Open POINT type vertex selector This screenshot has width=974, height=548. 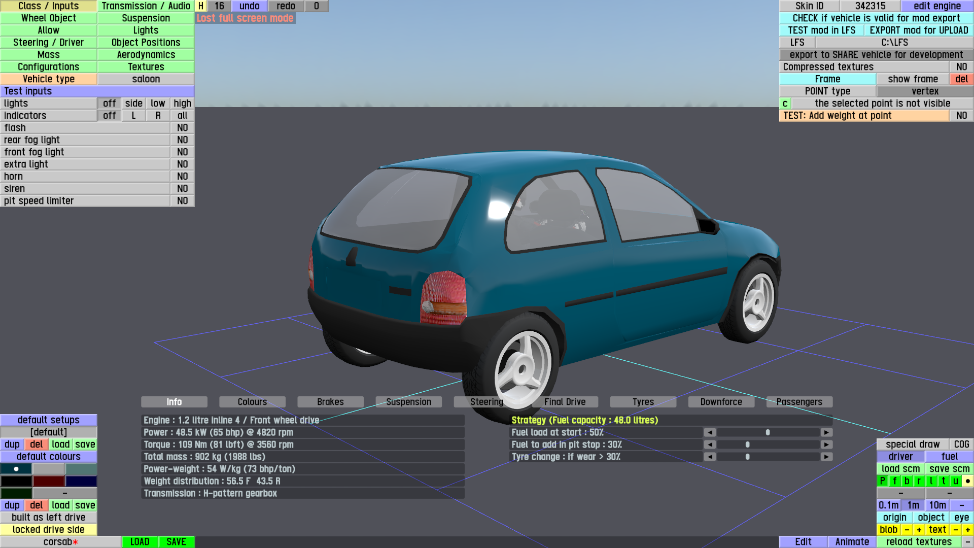pyautogui.click(x=925, y=91)
